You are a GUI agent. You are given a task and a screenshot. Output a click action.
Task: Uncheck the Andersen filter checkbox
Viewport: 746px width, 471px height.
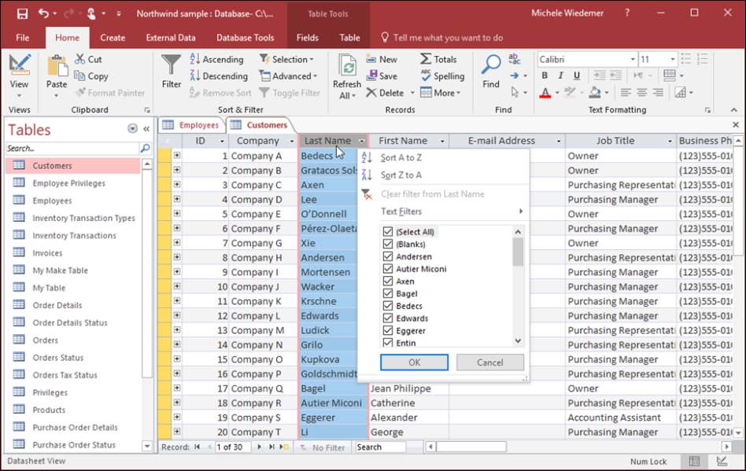[x=388, y=256]
